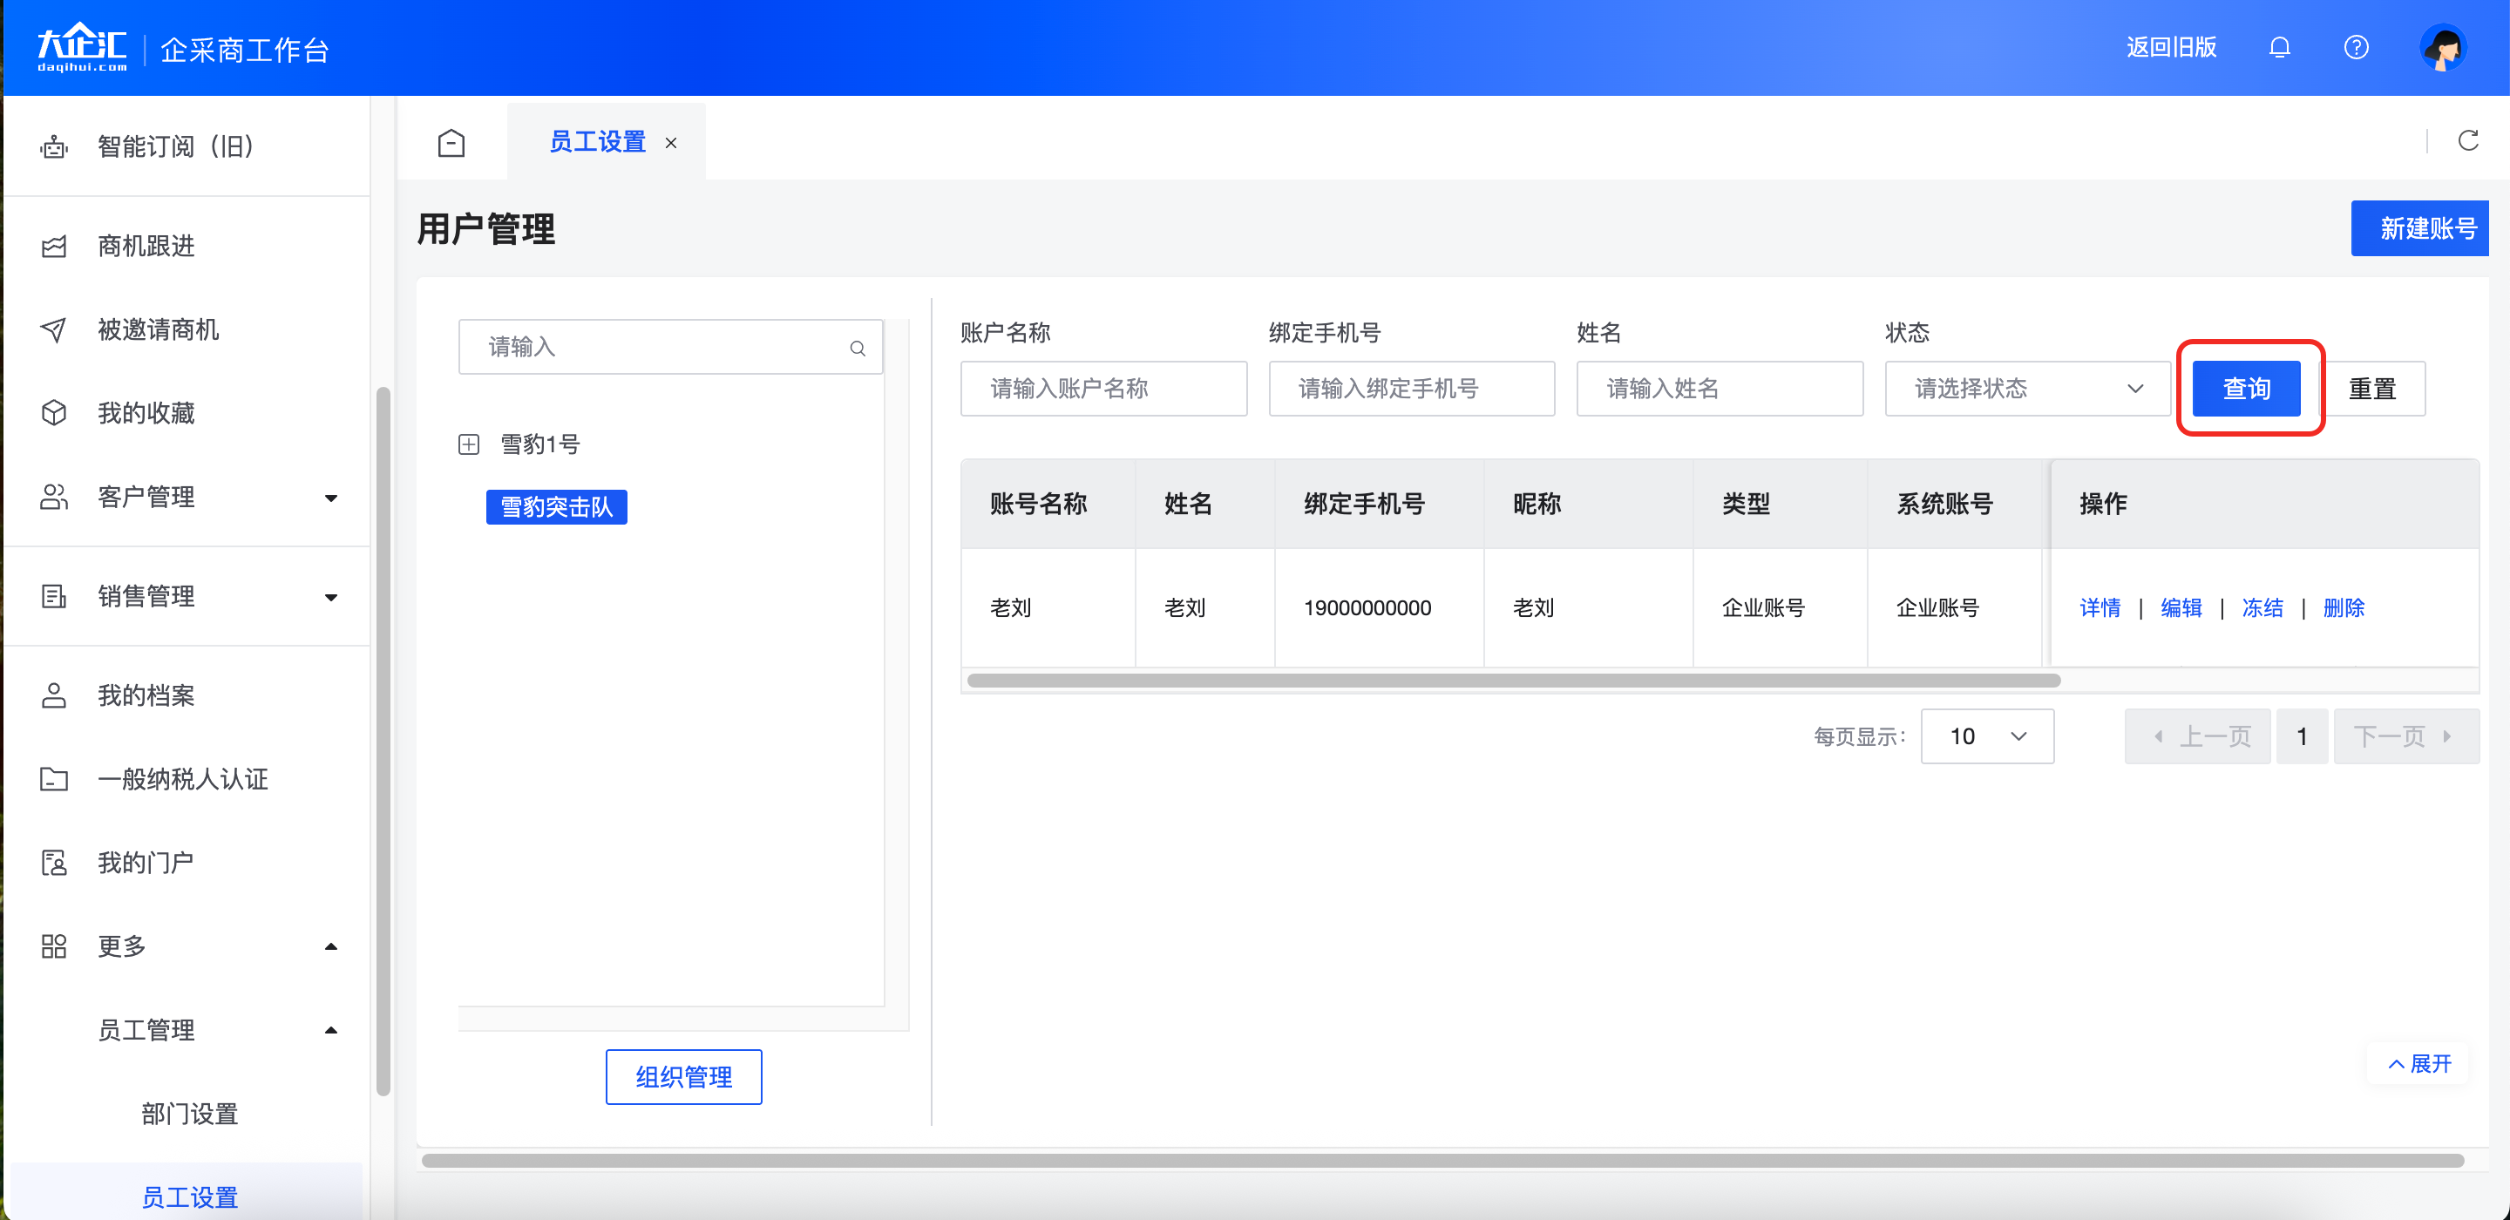Click 返回旧版 link
This screenshot has width=2510, height=1220.
2171,48
